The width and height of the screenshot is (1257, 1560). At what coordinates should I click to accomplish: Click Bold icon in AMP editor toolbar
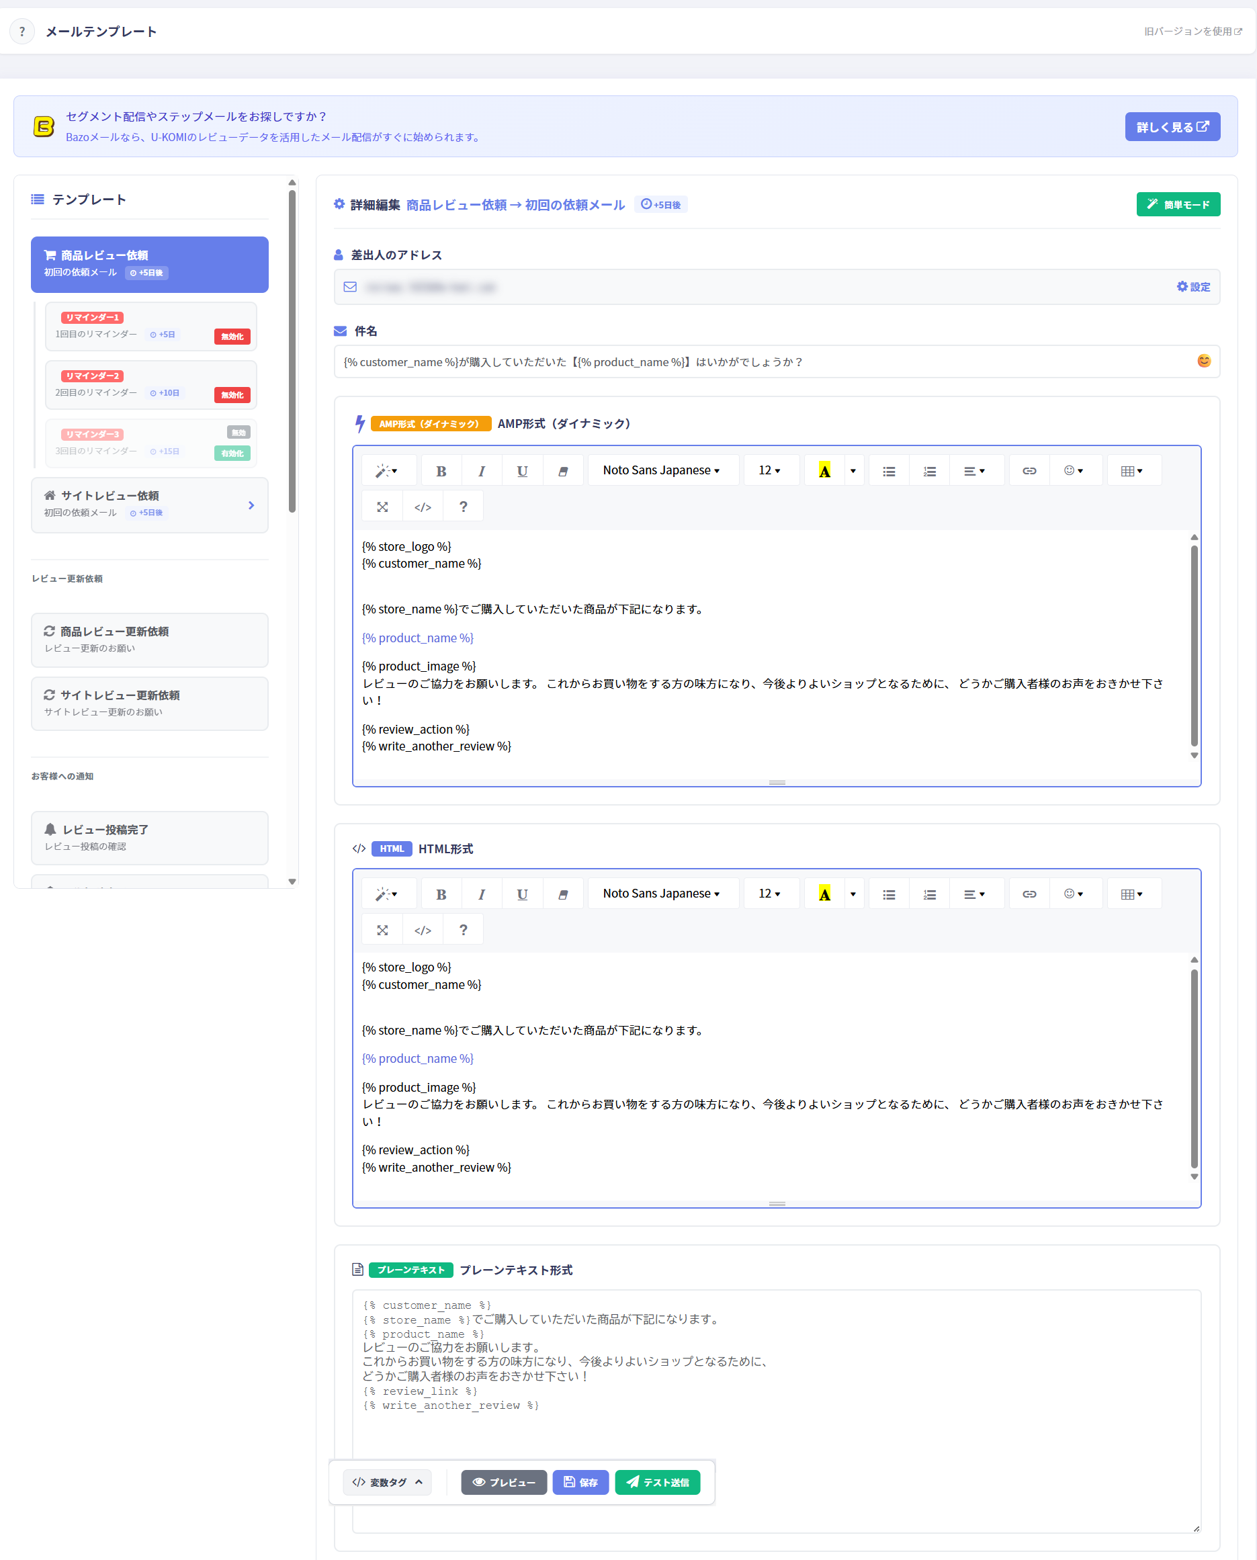[441, 471]
